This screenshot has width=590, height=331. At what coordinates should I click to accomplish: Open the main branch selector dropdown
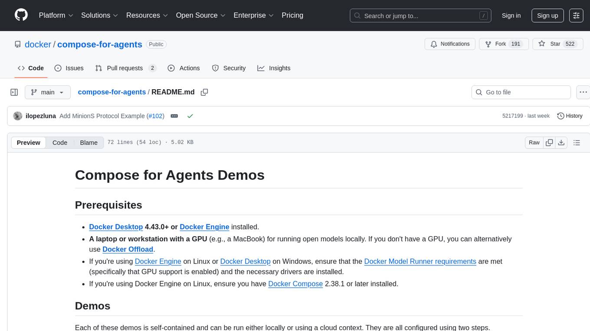coord(47,92)
